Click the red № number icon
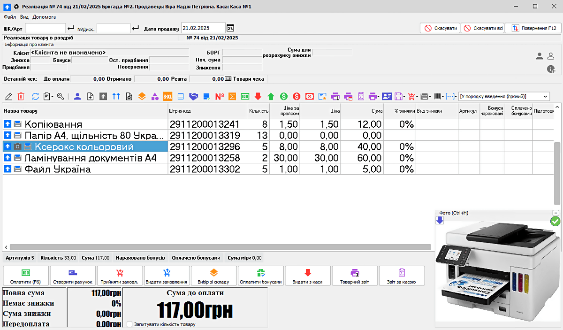 219,96
